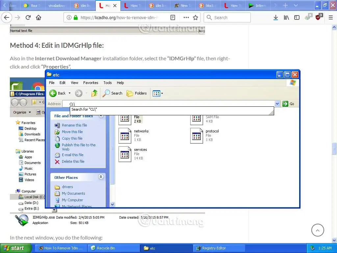The image size is (337, 253).
Task: Open Search in etc window toolbar
Action: pos(112,93)
